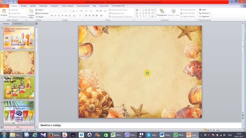
Task: Click the Arrange (Упорядочить) icon
Action: pyautogui.click(x=162, y=11)
